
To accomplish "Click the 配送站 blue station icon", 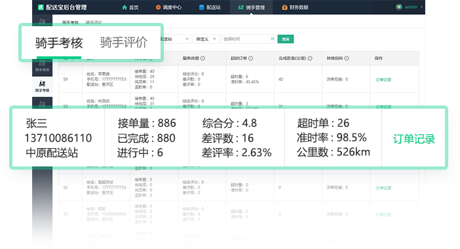I will 202,7.
